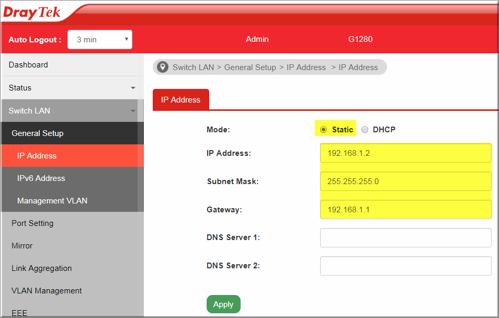The height and width of the screenshot is (318, 499).
Task: Click the Gateway: label
Action: tap(224, 209)
